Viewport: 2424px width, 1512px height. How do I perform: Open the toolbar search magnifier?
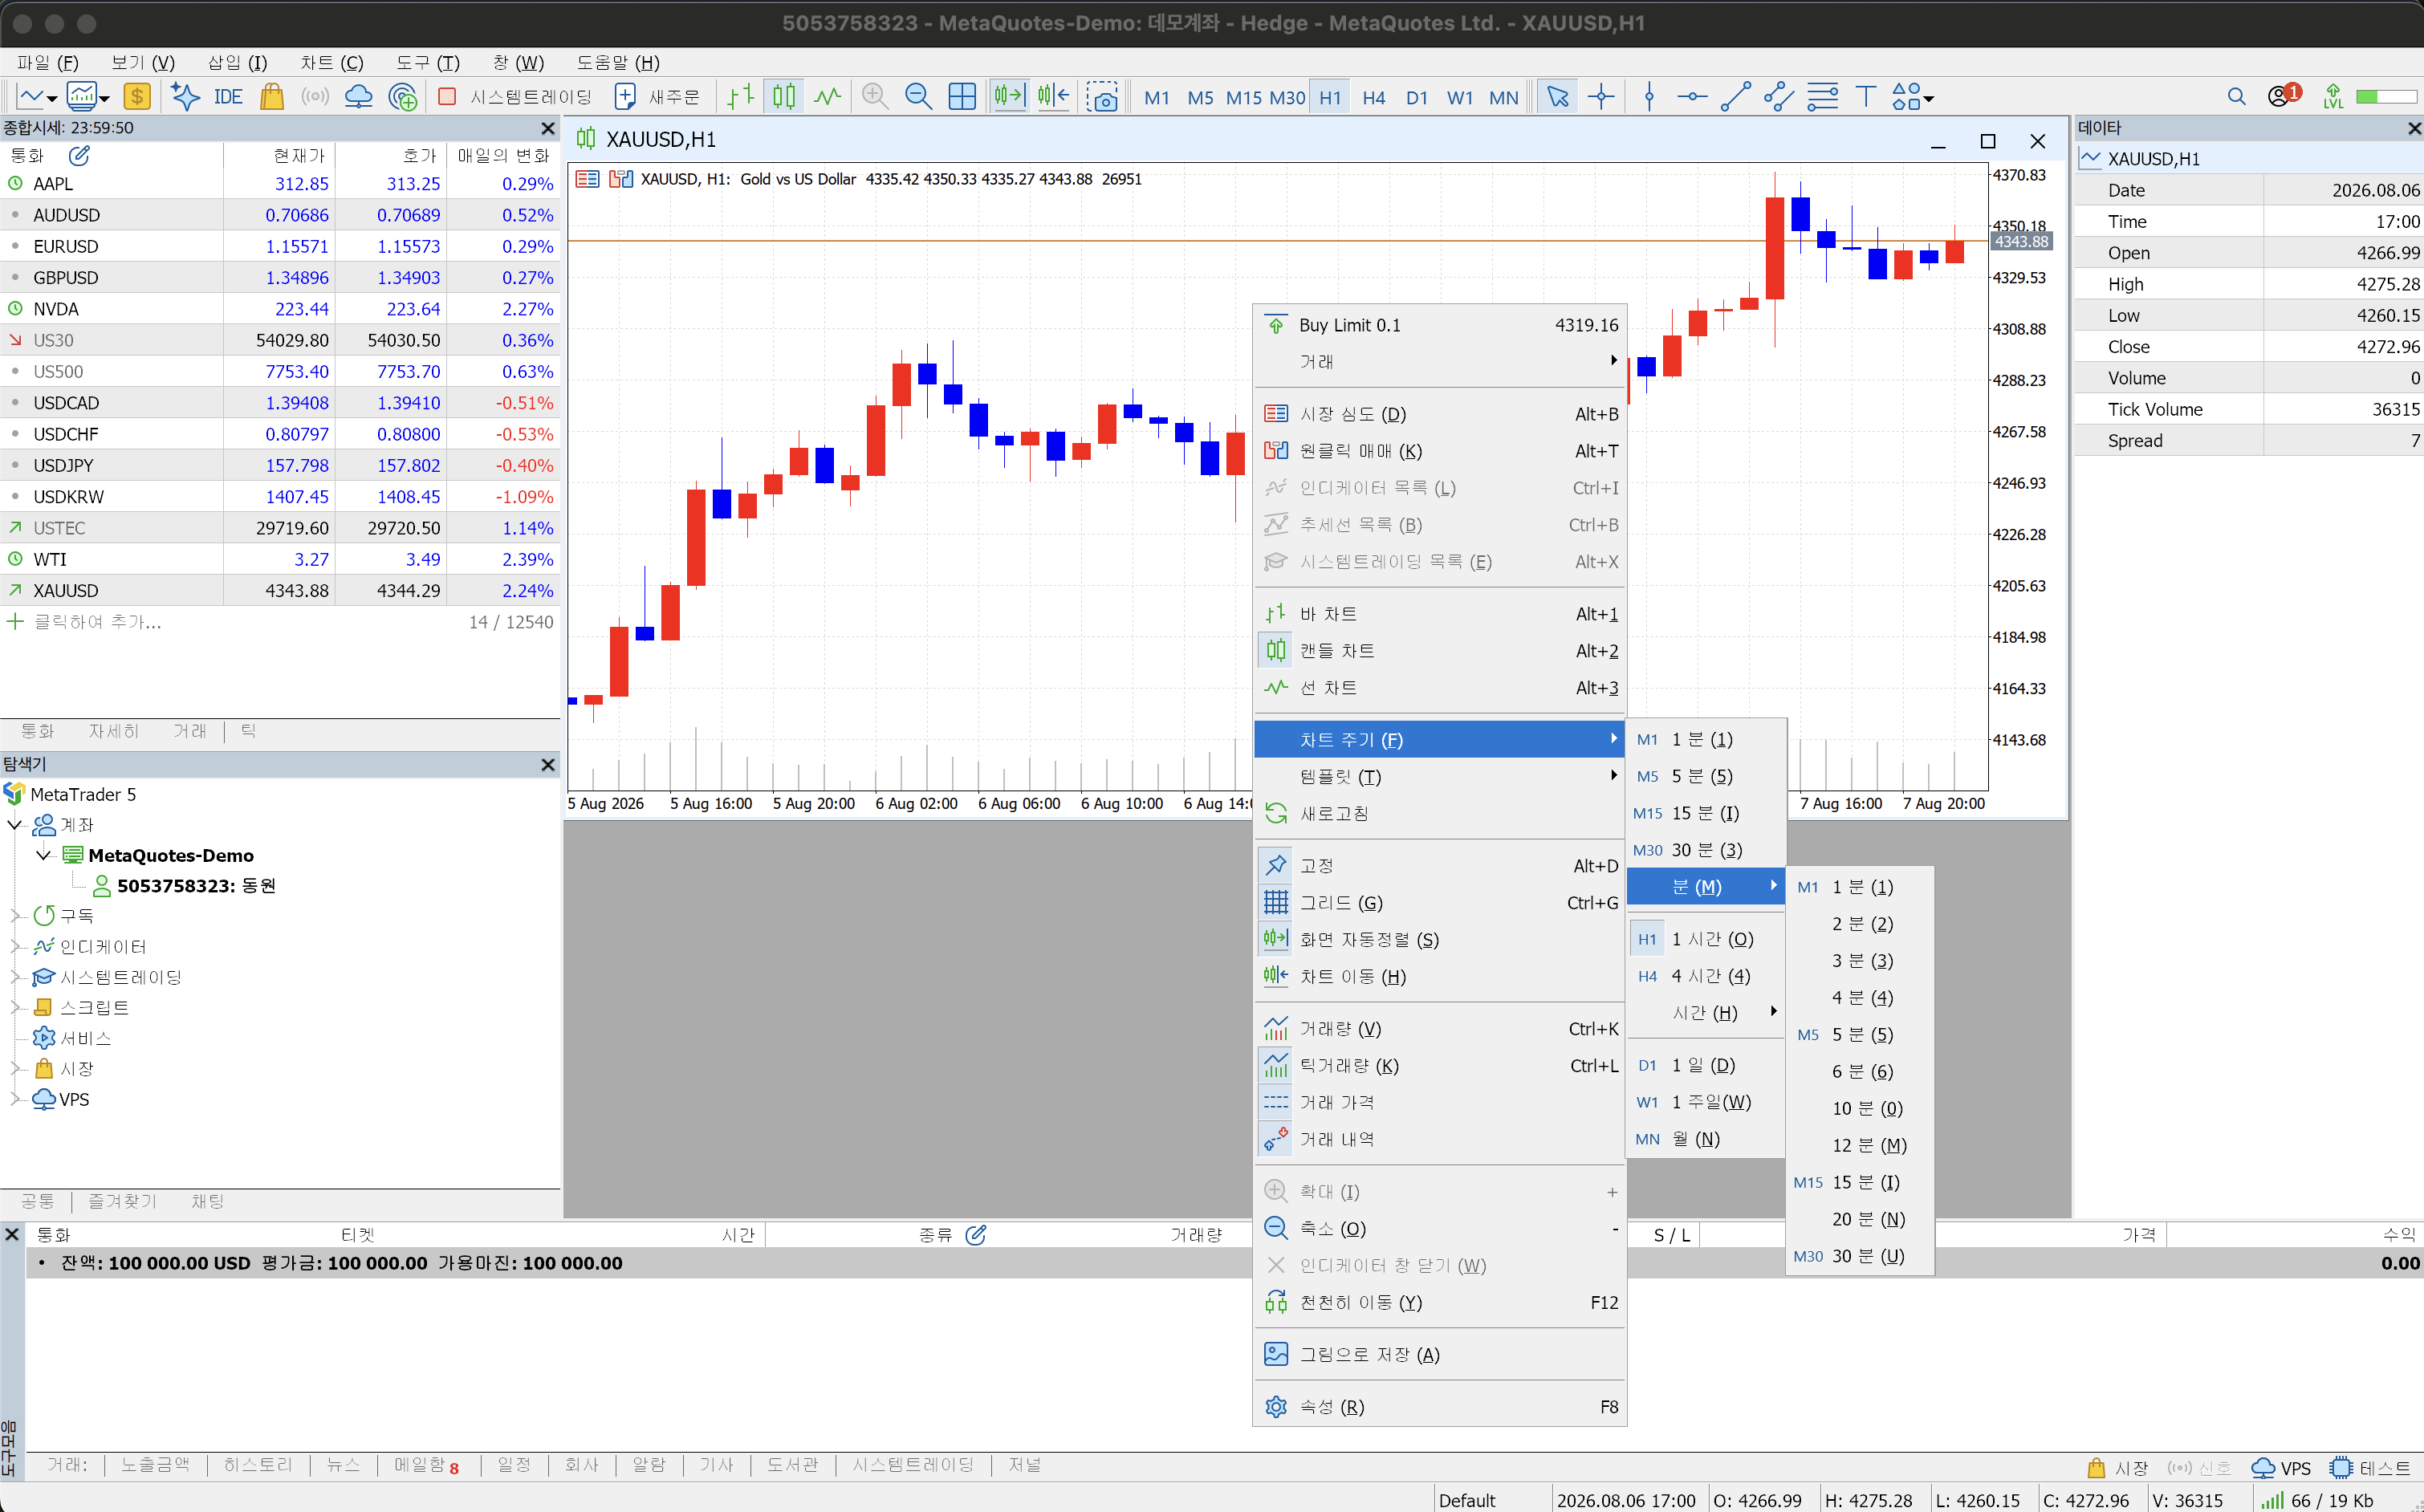click(x=2237, y=97)
